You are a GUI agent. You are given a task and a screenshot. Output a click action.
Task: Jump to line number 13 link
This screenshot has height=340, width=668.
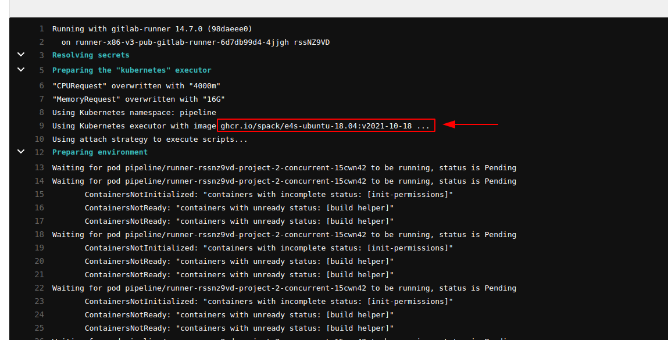point(40,168)
